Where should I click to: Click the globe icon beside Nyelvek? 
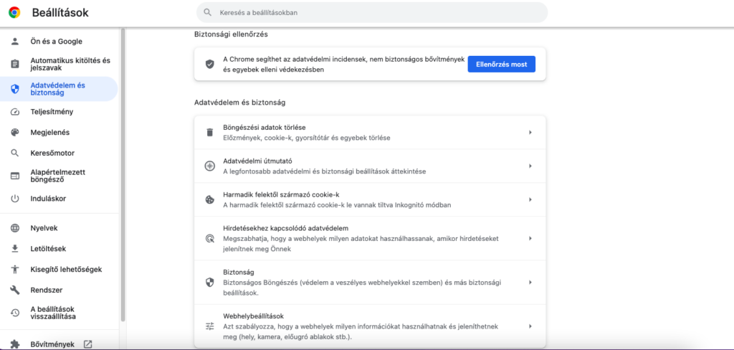pyautogui.click(x=15, y=228)
